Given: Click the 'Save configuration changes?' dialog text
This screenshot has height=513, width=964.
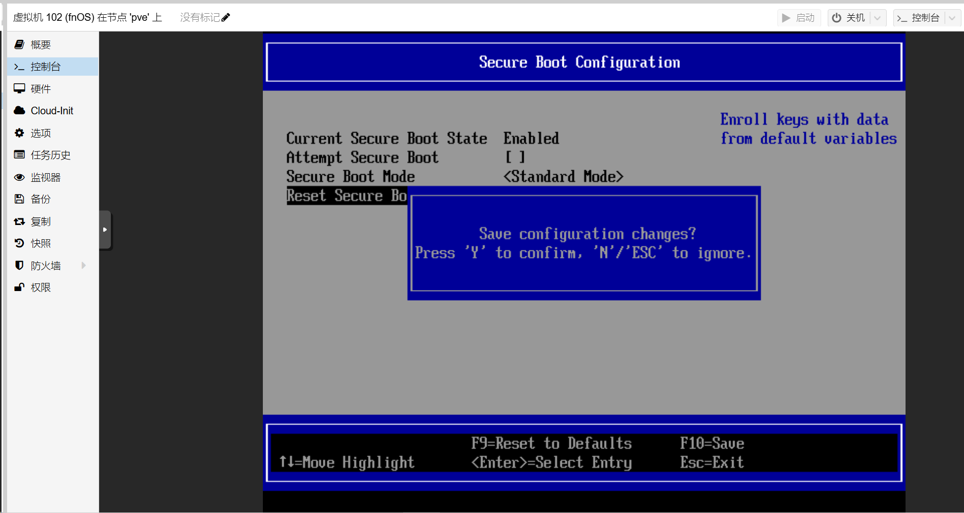Looking at the screenshot, I should click(x=587, y=234).
